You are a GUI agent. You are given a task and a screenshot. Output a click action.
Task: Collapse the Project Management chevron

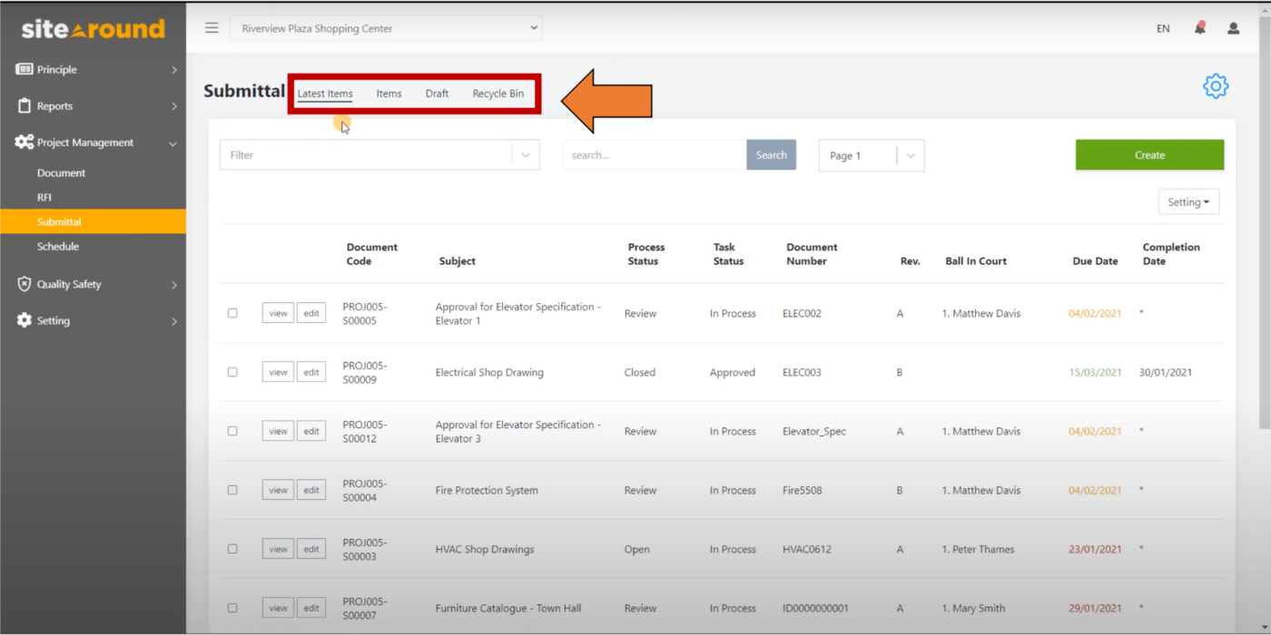pyautogui.click(x=172, y=143)
